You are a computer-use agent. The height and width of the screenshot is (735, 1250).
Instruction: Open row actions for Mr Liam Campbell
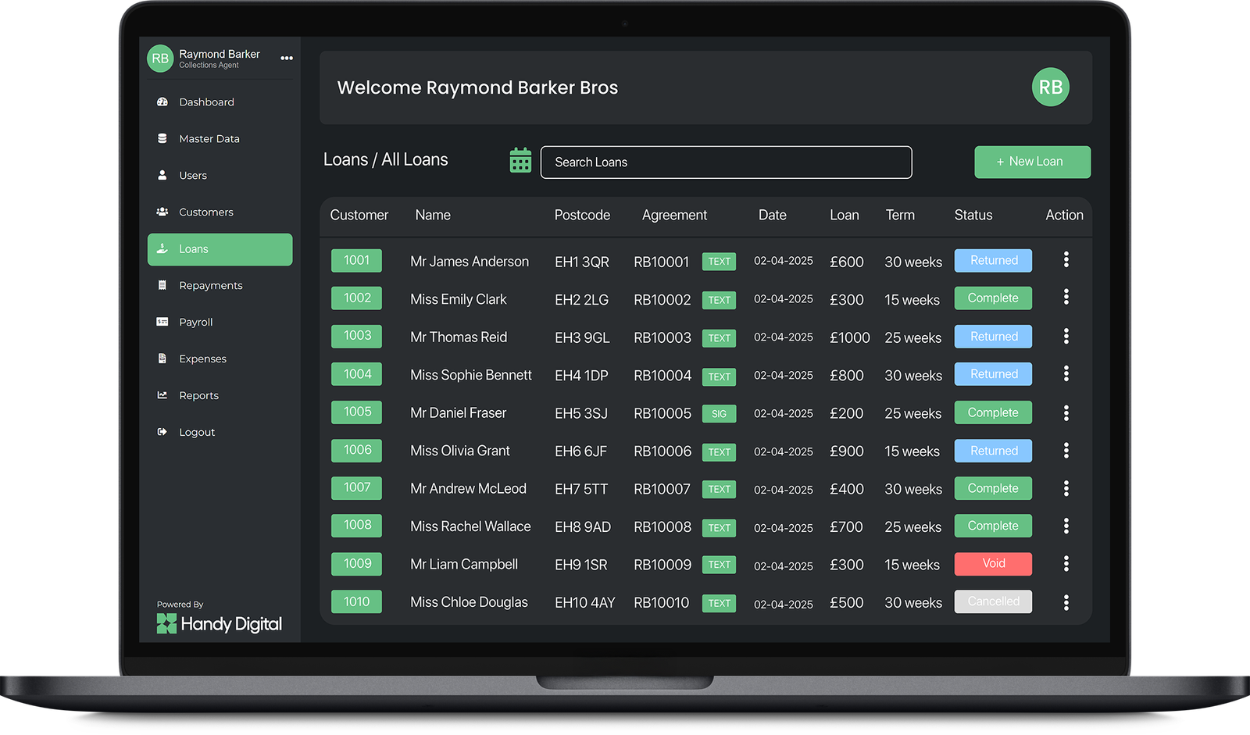(1066, 564)
